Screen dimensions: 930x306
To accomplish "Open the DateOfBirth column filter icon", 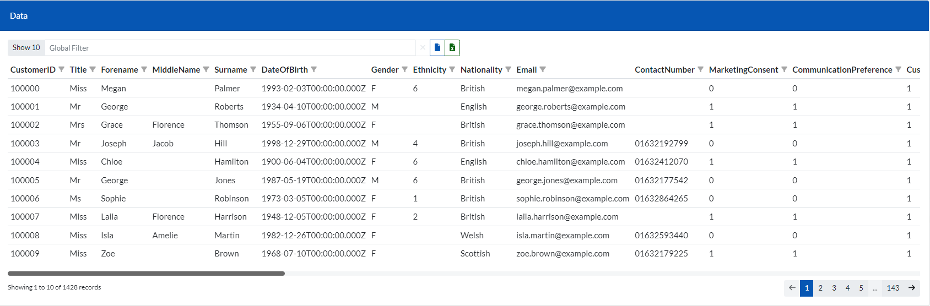I will coord(314,69).
